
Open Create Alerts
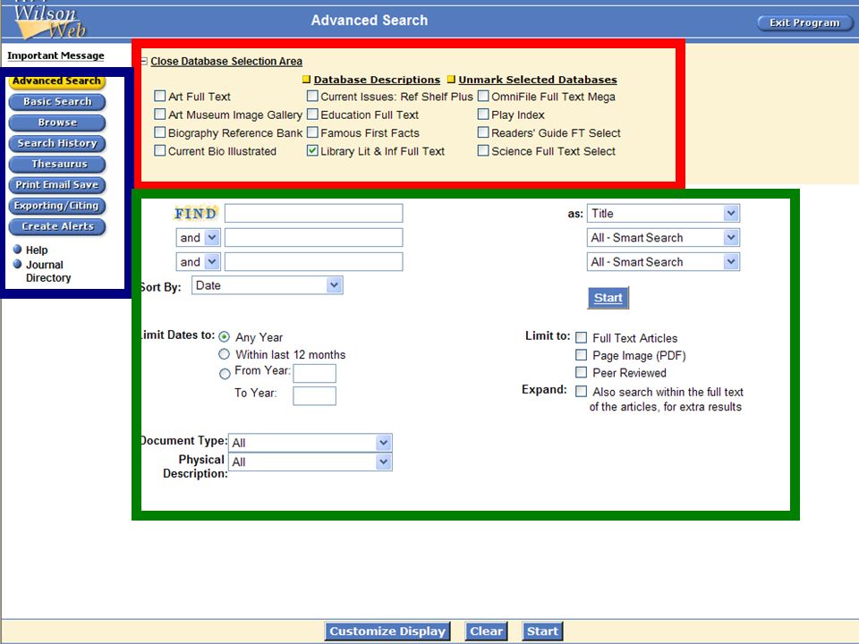[x=57, y=226]
